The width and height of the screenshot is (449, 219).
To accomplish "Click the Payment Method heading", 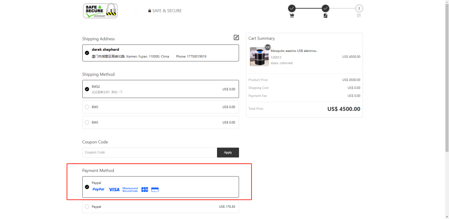I will [98, 170].
